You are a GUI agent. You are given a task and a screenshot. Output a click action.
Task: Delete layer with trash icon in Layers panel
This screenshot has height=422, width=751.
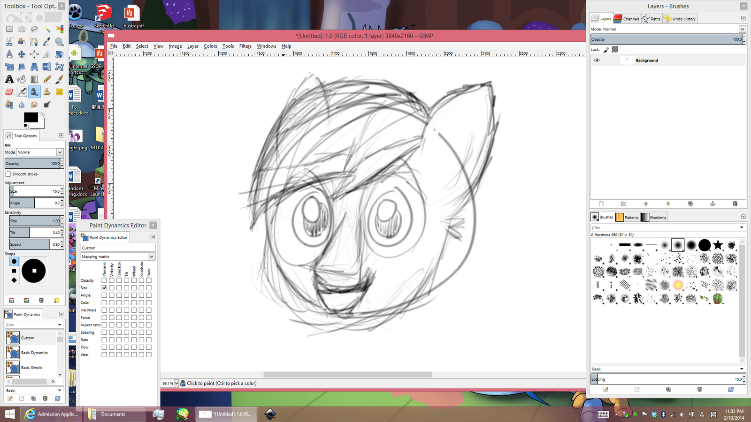735,203
